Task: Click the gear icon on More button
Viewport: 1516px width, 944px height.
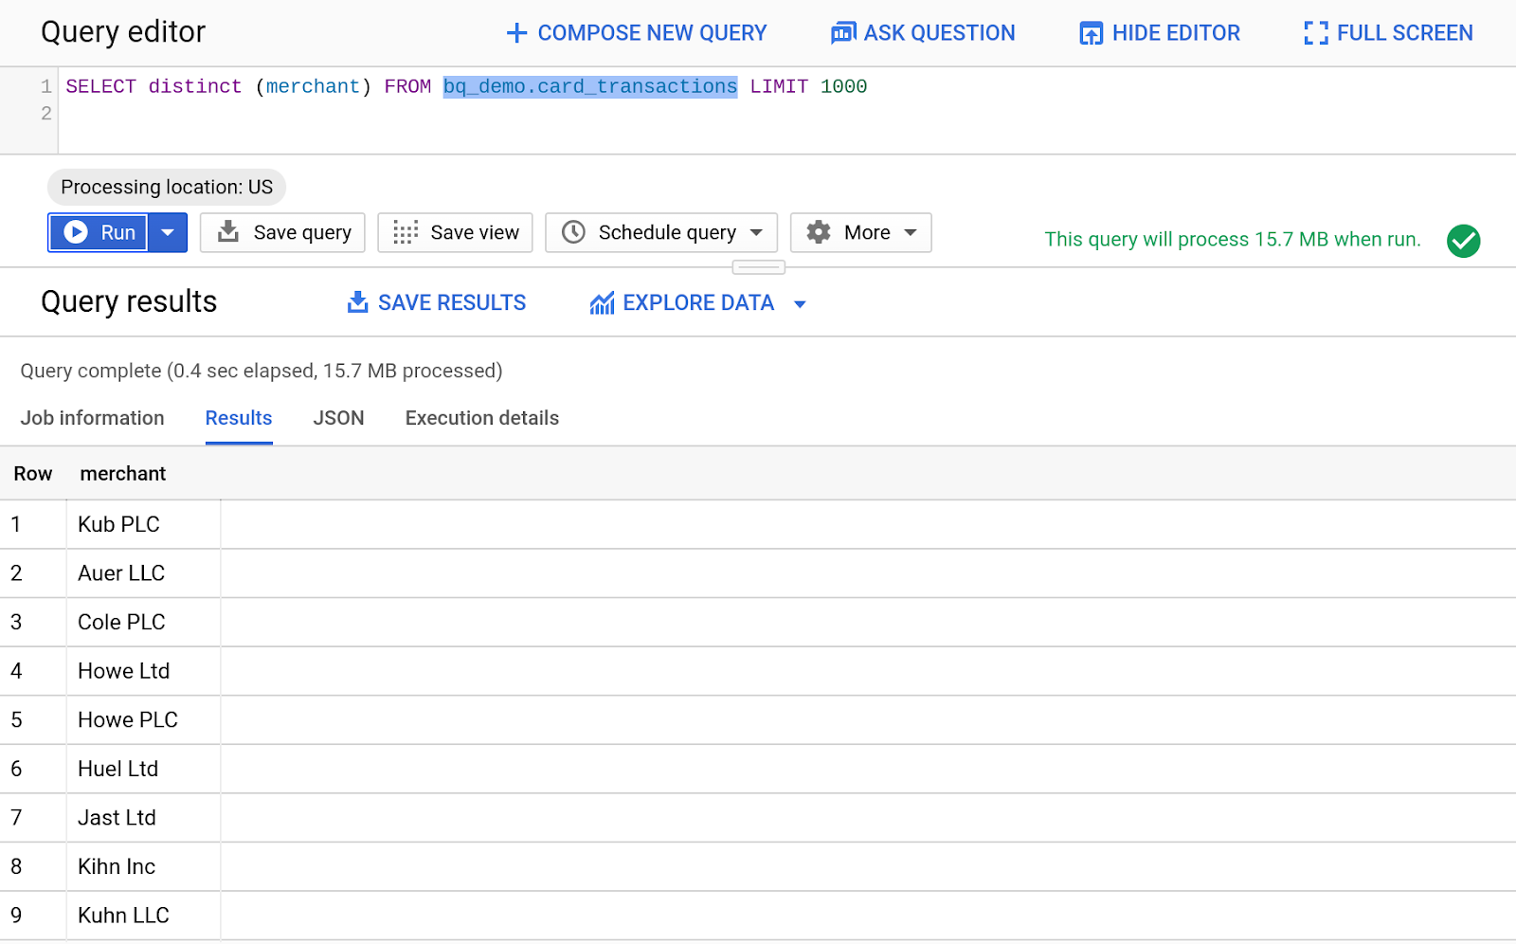Action: 819,232
